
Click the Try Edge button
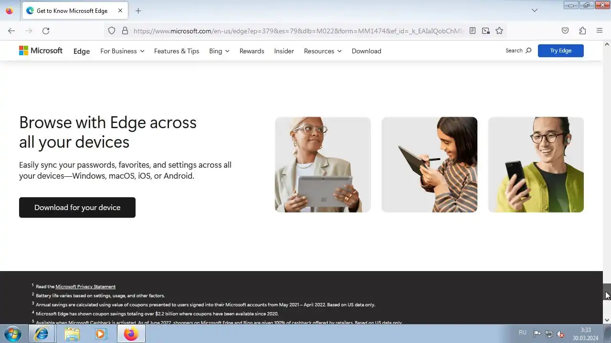point(560,50)
